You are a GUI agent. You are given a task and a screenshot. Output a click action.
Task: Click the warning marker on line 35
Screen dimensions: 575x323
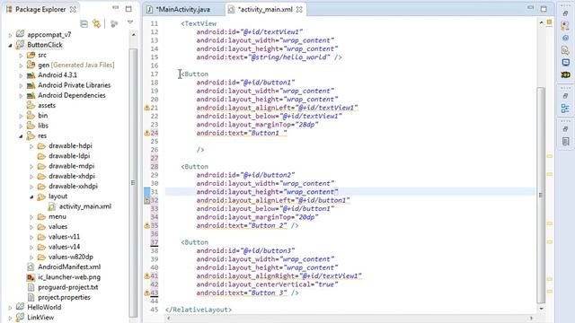(146, 226)
